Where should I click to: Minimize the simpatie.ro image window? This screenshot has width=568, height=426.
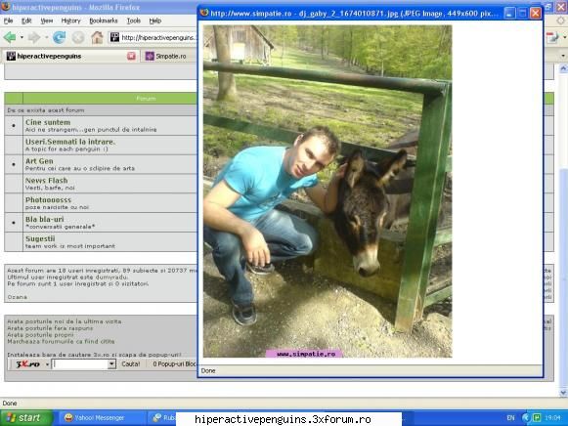509,14
